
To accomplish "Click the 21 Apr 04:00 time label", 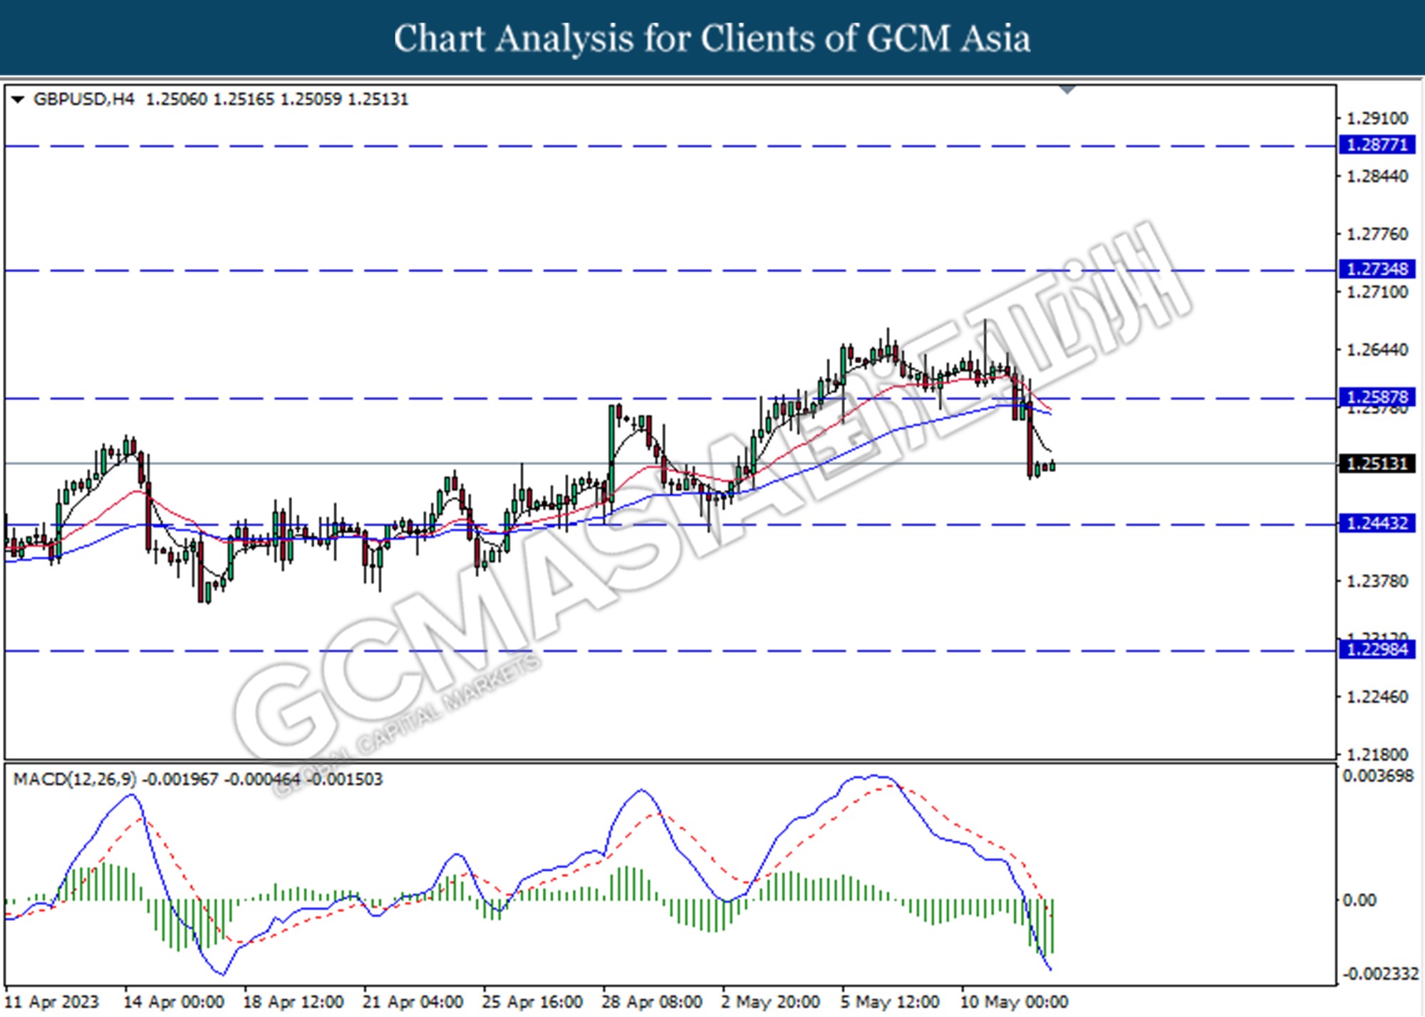I will point(413,1002).
